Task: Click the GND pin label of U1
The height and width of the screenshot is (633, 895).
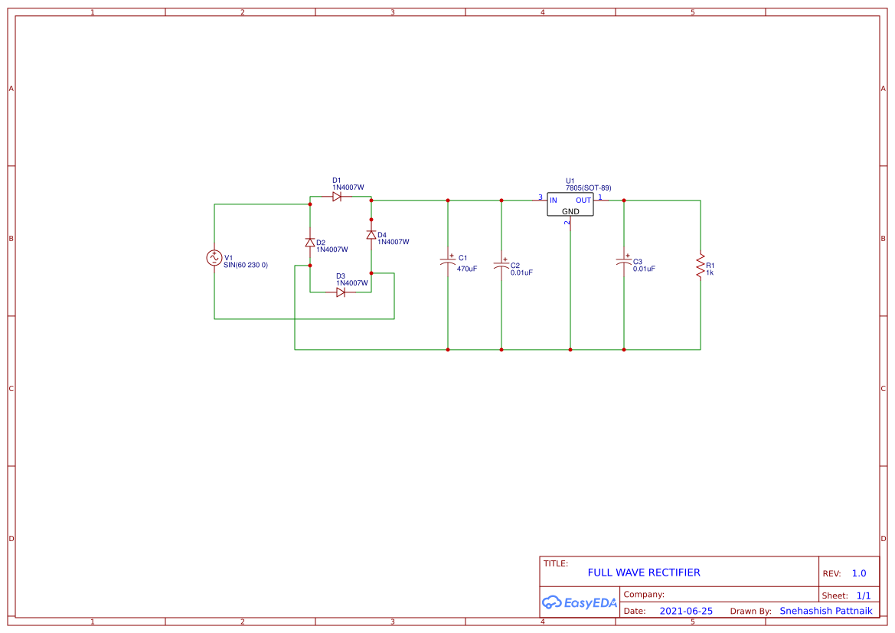Action: [x=569, y=210]
